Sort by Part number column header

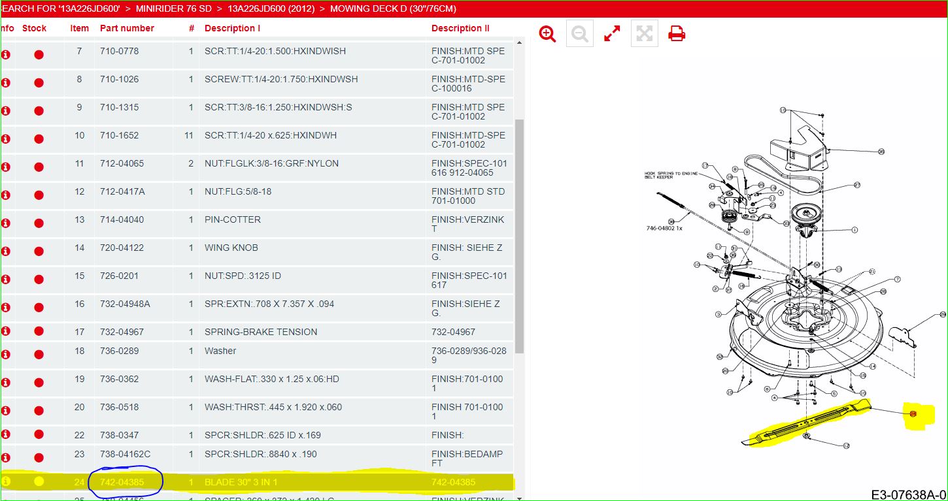127,28
